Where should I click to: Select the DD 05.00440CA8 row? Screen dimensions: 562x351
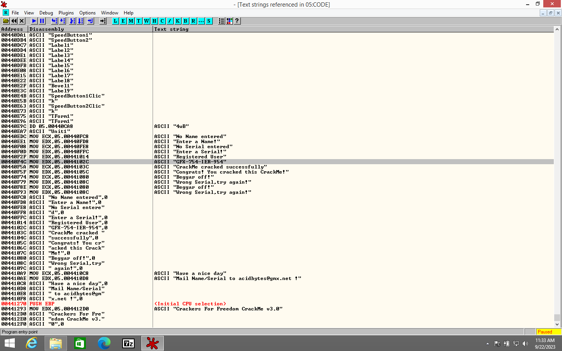point(277,126)
